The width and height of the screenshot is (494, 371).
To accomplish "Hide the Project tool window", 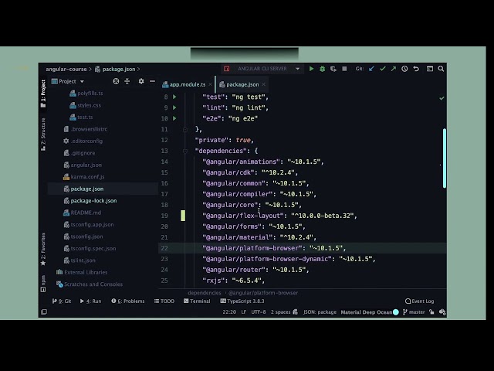I will click(153, 81).
